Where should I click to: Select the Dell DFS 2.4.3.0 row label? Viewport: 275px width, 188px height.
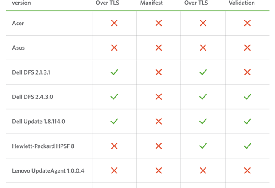33,97
